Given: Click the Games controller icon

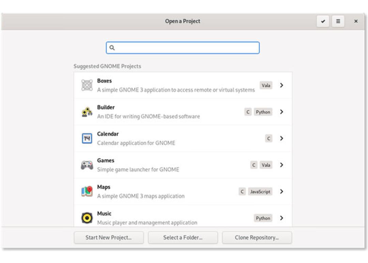Looking at the screenshot, I should pos(87,165).
